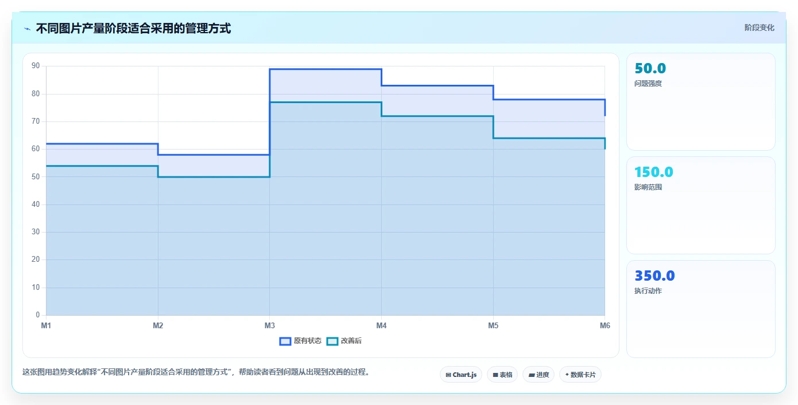This screenshot has height=405, width=798.
Task: Click the 350.0 执行动作 card
Action: click(700, 309)
